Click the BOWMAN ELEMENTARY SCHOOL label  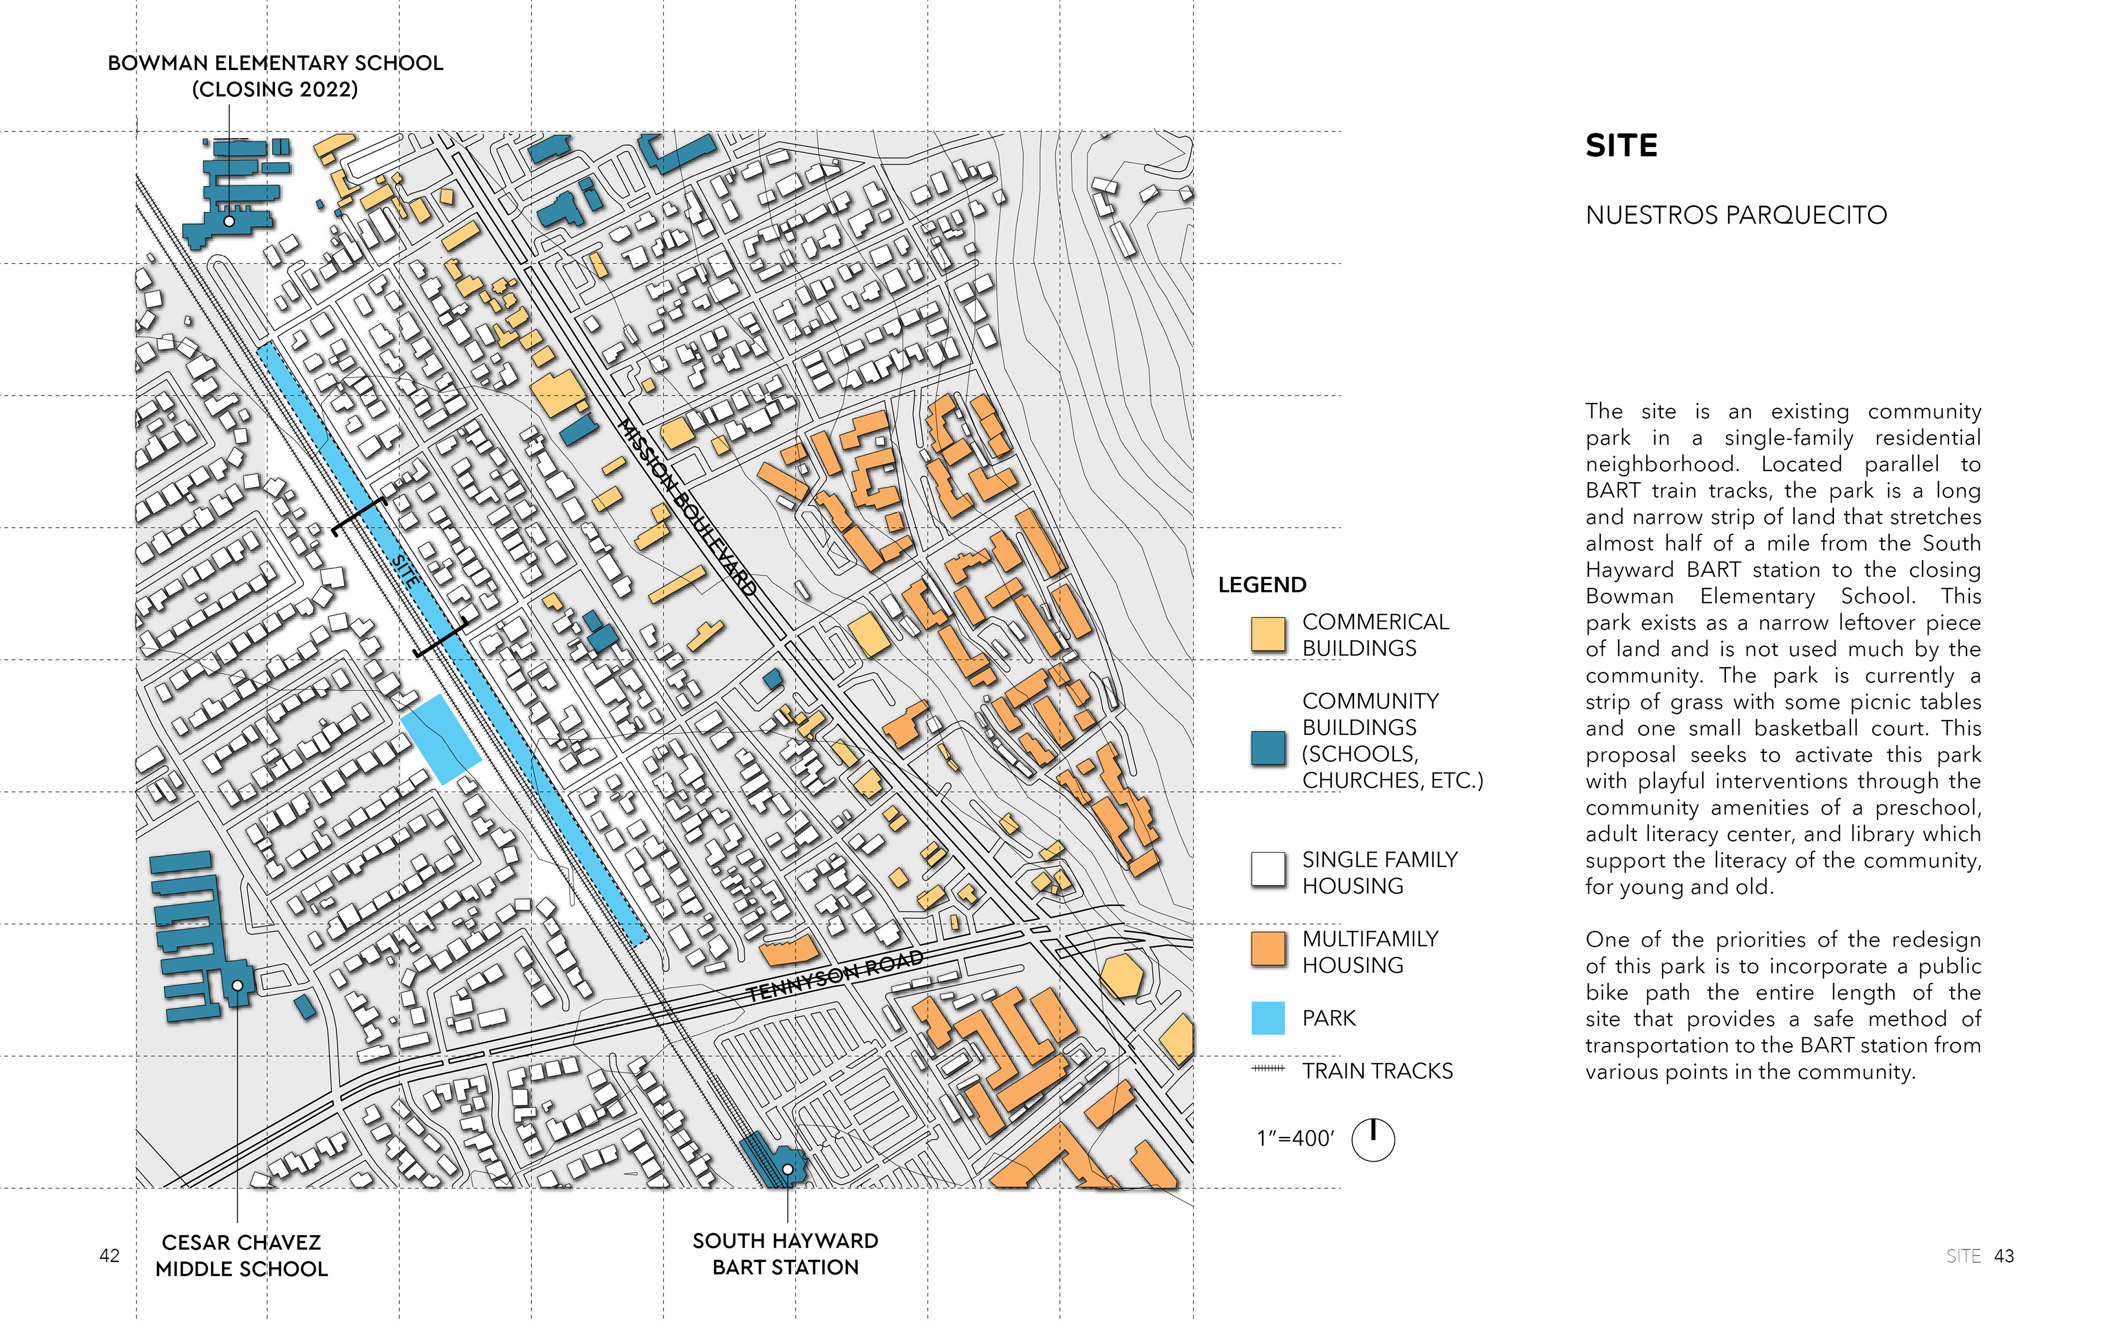coord(275,63)
